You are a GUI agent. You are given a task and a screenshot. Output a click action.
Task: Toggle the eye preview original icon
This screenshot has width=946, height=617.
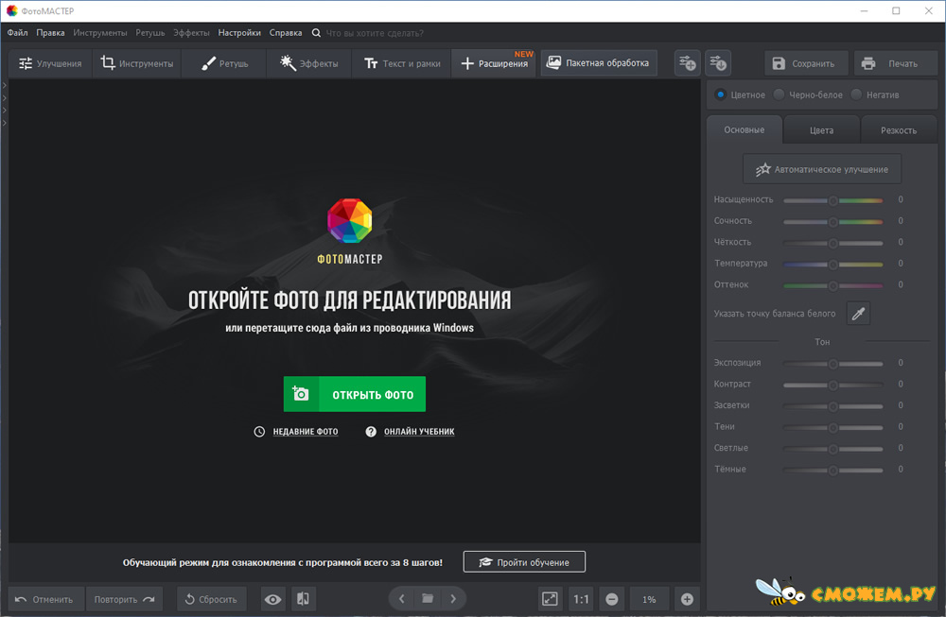tap(272, 600)
